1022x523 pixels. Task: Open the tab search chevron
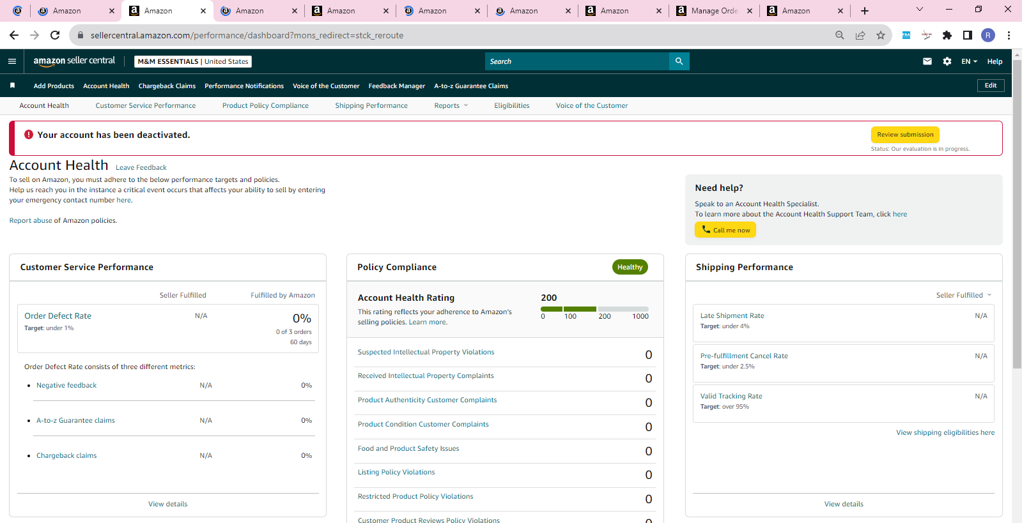[920, 9]
